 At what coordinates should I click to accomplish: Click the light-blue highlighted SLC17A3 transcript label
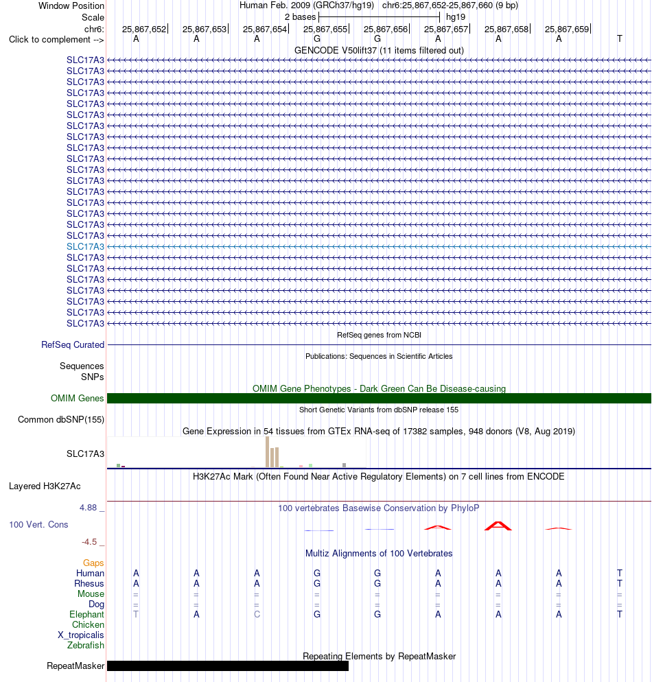(85, 246)
